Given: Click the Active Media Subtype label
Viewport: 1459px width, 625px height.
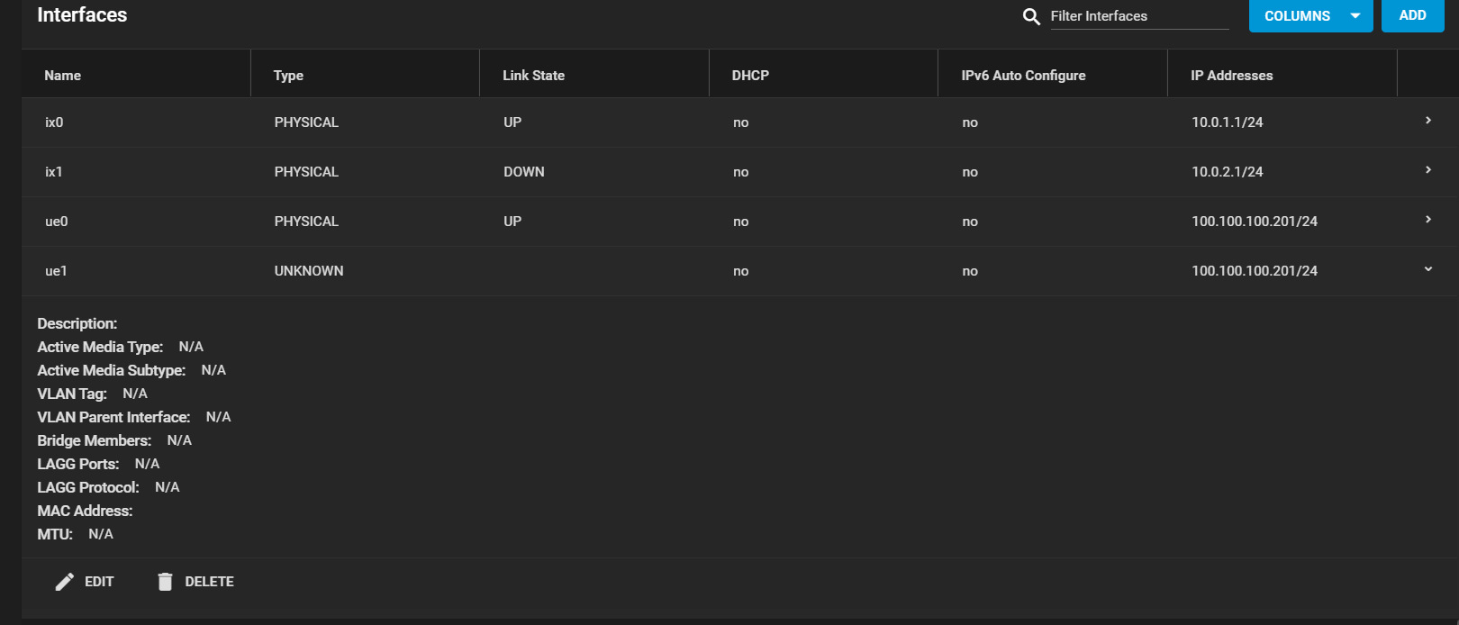Looking at the screenshot, I should [x=111, y=370].
